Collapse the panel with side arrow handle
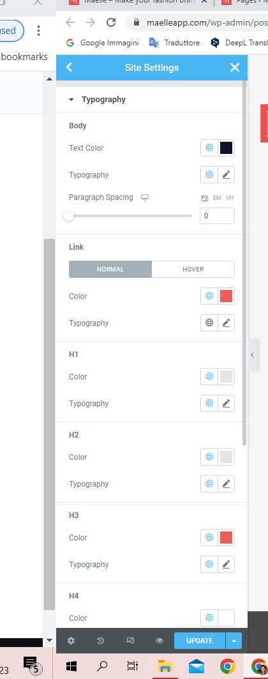Viewport: 268px width, 679px height. coord(253,355)
